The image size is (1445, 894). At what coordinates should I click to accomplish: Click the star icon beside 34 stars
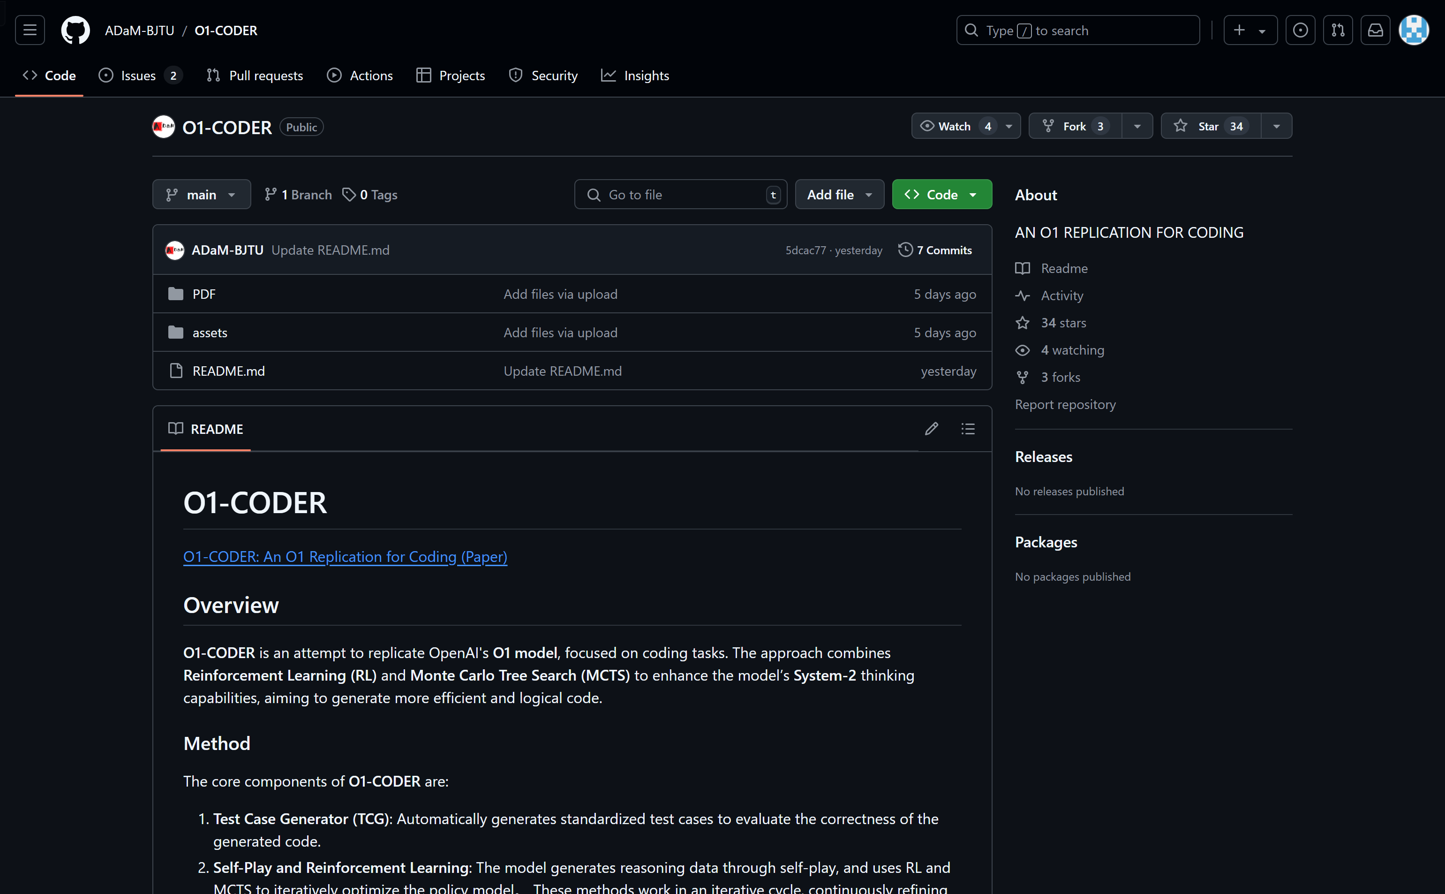(x=1023, y=323)
